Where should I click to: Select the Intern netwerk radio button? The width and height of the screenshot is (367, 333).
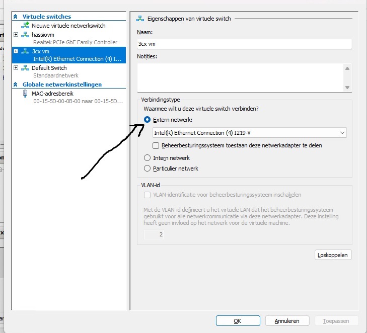pyautogui.click(x=148, y=158)
